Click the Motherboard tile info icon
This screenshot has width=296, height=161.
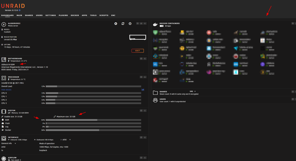[141, 59]
